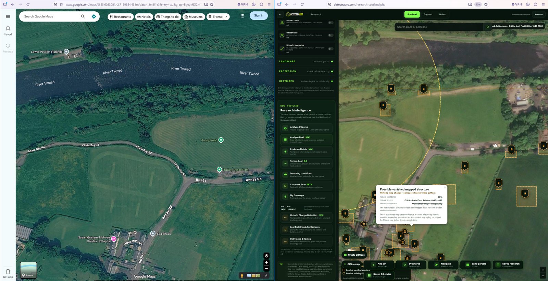Close the vanished mapped structure popup
Image resolution: width=548 pixels, height=281 pixels.
pos(445,187)
